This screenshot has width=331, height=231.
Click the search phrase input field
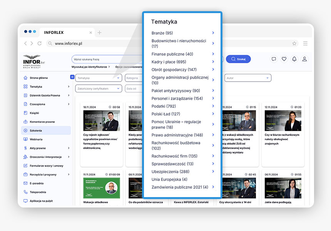[x=108, y=59]
